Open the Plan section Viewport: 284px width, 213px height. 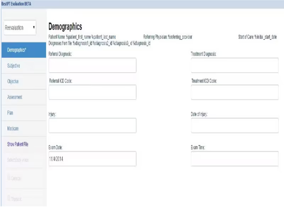click(x=24, y=113)
